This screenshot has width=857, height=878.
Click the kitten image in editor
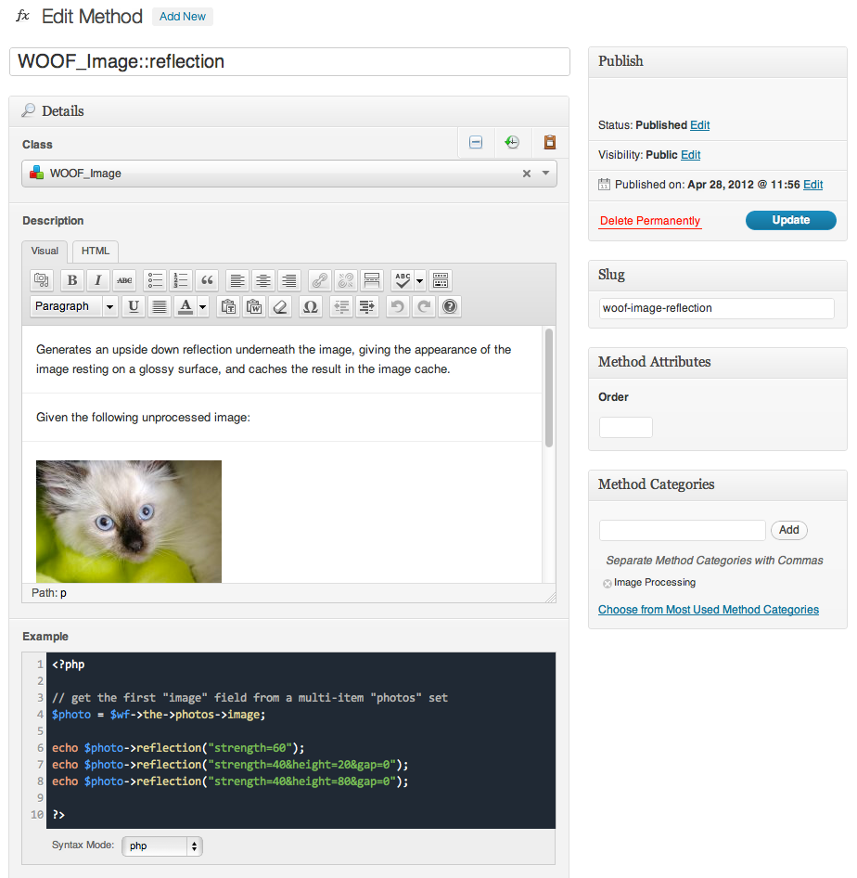pyautogui.click(x=129, y=522)
